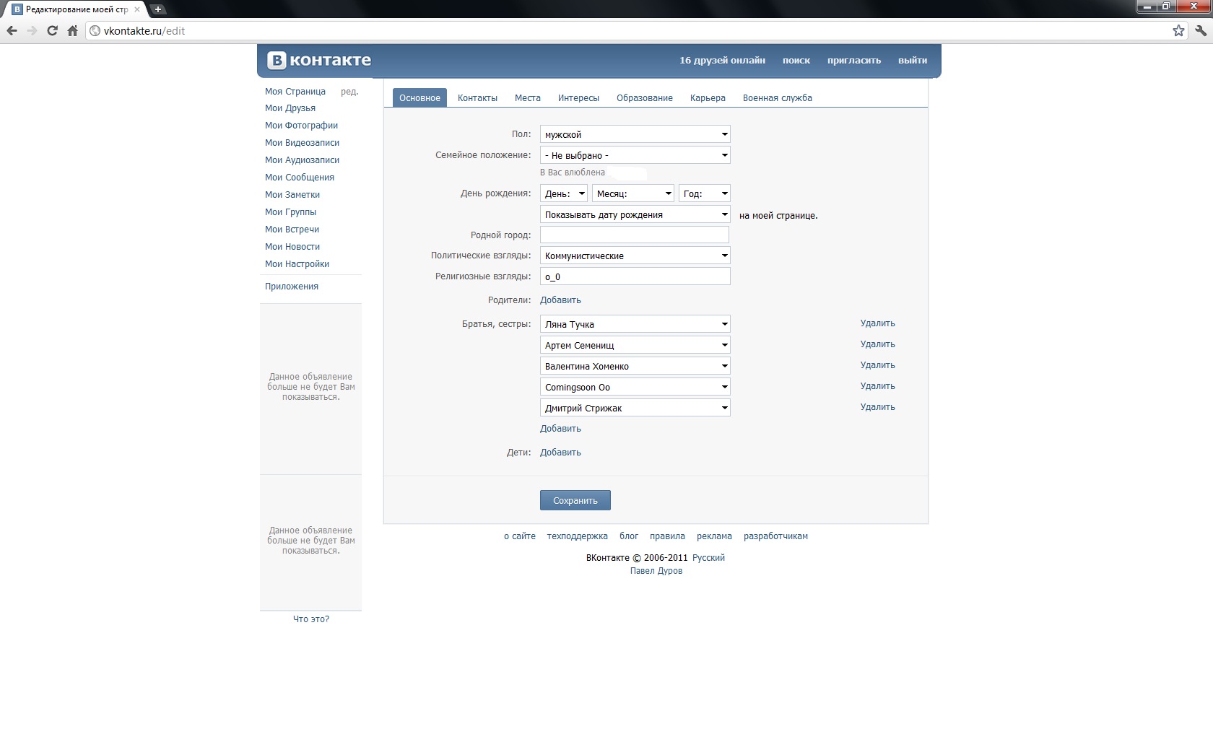
Task: Close the current browser tab
Action: pyautogui.click(x=137, y=9)
